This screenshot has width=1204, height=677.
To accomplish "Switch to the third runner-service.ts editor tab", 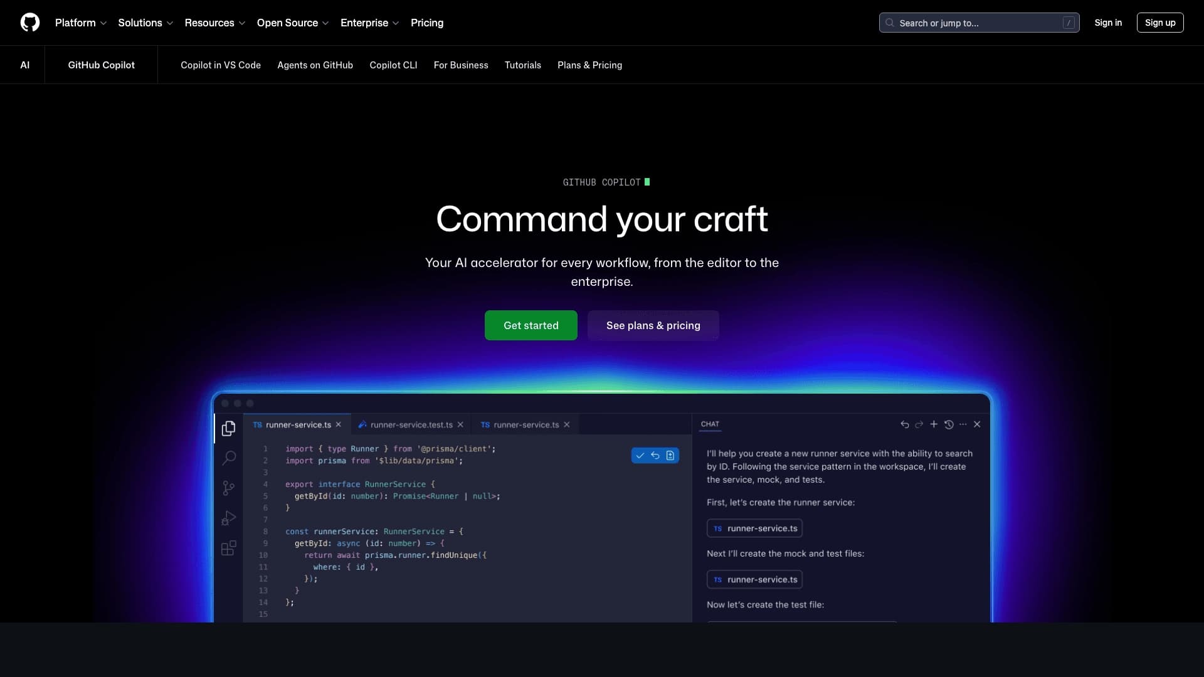I will 526,424.
